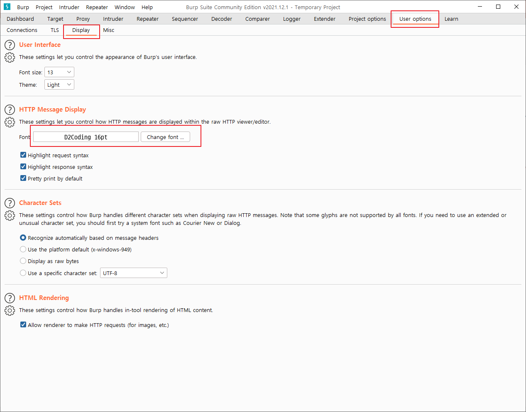The image size is (526, 412).
Task: Switch to the Decoder tab
Action: pyautogui.click(x=222, y=19)
